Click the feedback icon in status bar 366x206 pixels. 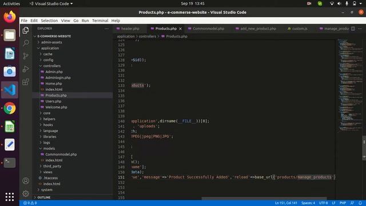click(352, 203)
